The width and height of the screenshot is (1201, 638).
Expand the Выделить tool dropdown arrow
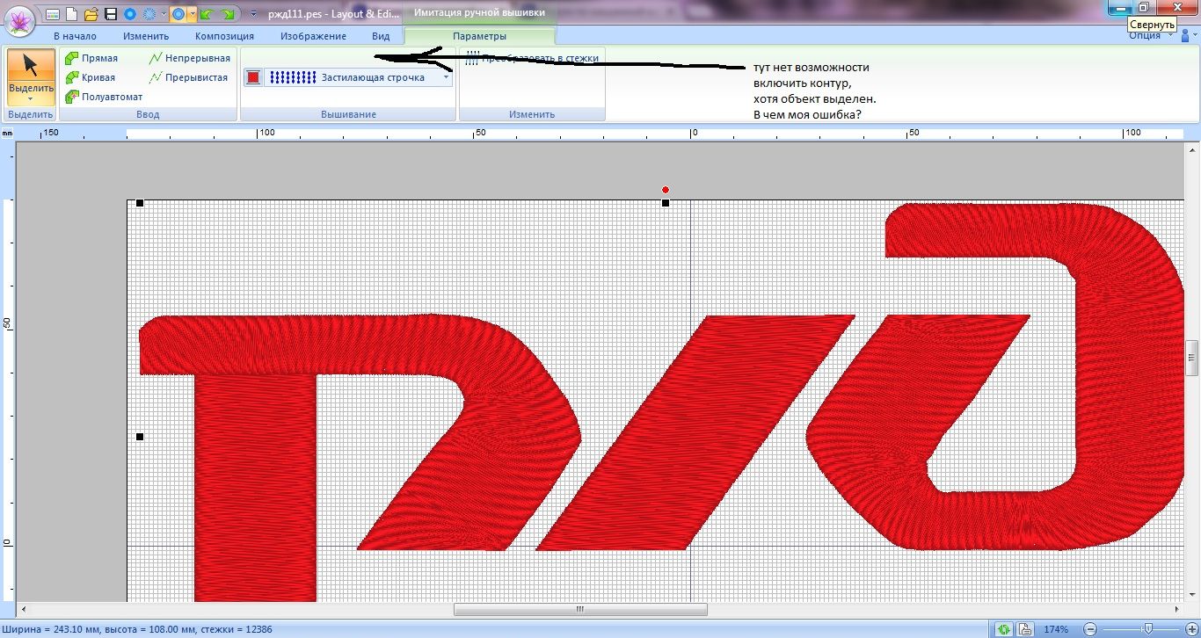point(31,100)
